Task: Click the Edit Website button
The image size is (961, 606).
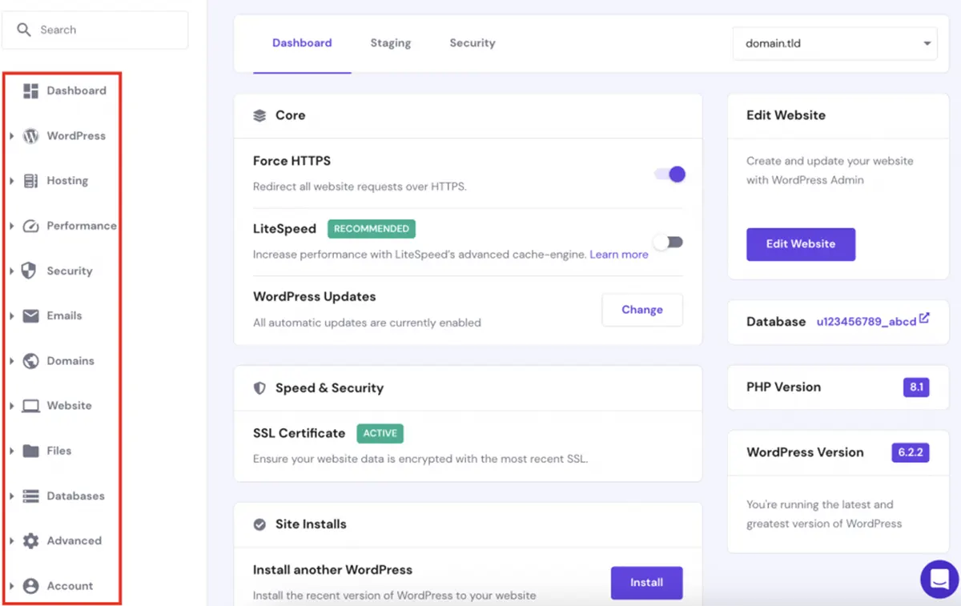Action: (x=801, y=244)
